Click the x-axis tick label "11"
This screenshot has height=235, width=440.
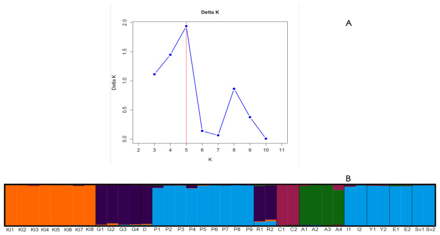click(282, 150)
